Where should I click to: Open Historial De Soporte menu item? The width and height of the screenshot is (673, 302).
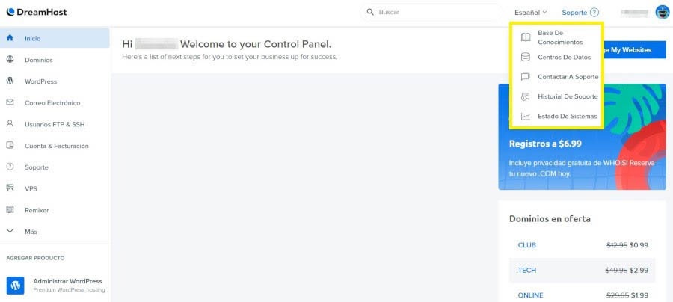[x=568, y=96]
